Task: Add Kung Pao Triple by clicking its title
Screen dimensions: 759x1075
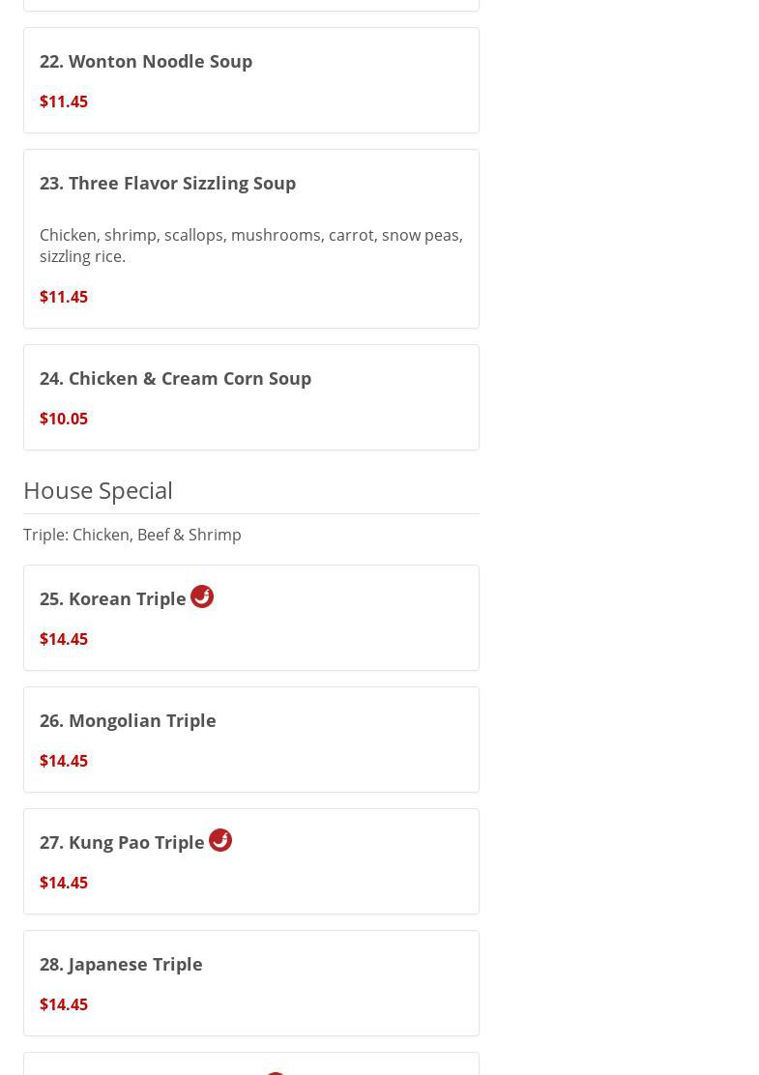Action: [x=122, y=842]
